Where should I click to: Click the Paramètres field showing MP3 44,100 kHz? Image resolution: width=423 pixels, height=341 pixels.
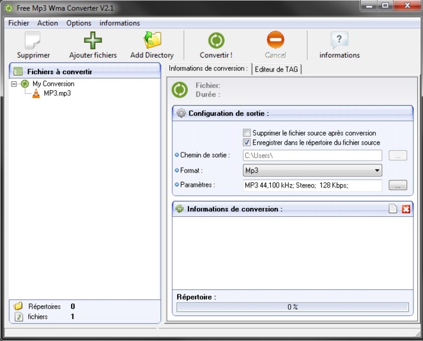point(312,186)
